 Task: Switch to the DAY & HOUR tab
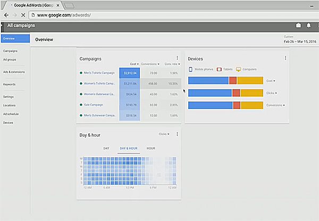point(129,148)
